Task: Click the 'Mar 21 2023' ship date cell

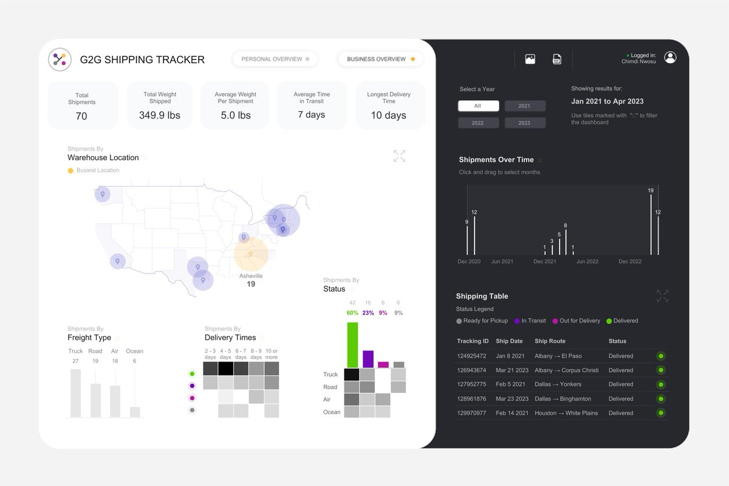Action: [512, 370]
